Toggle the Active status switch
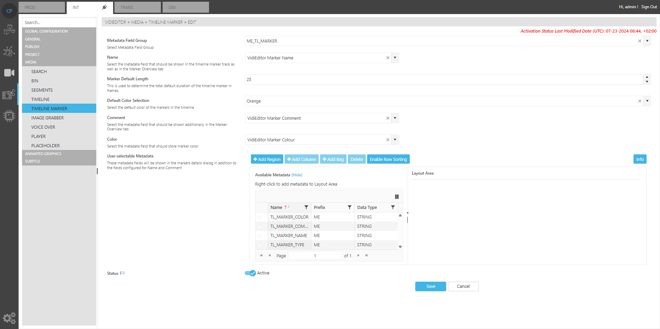660x329 pixels. 250,273
